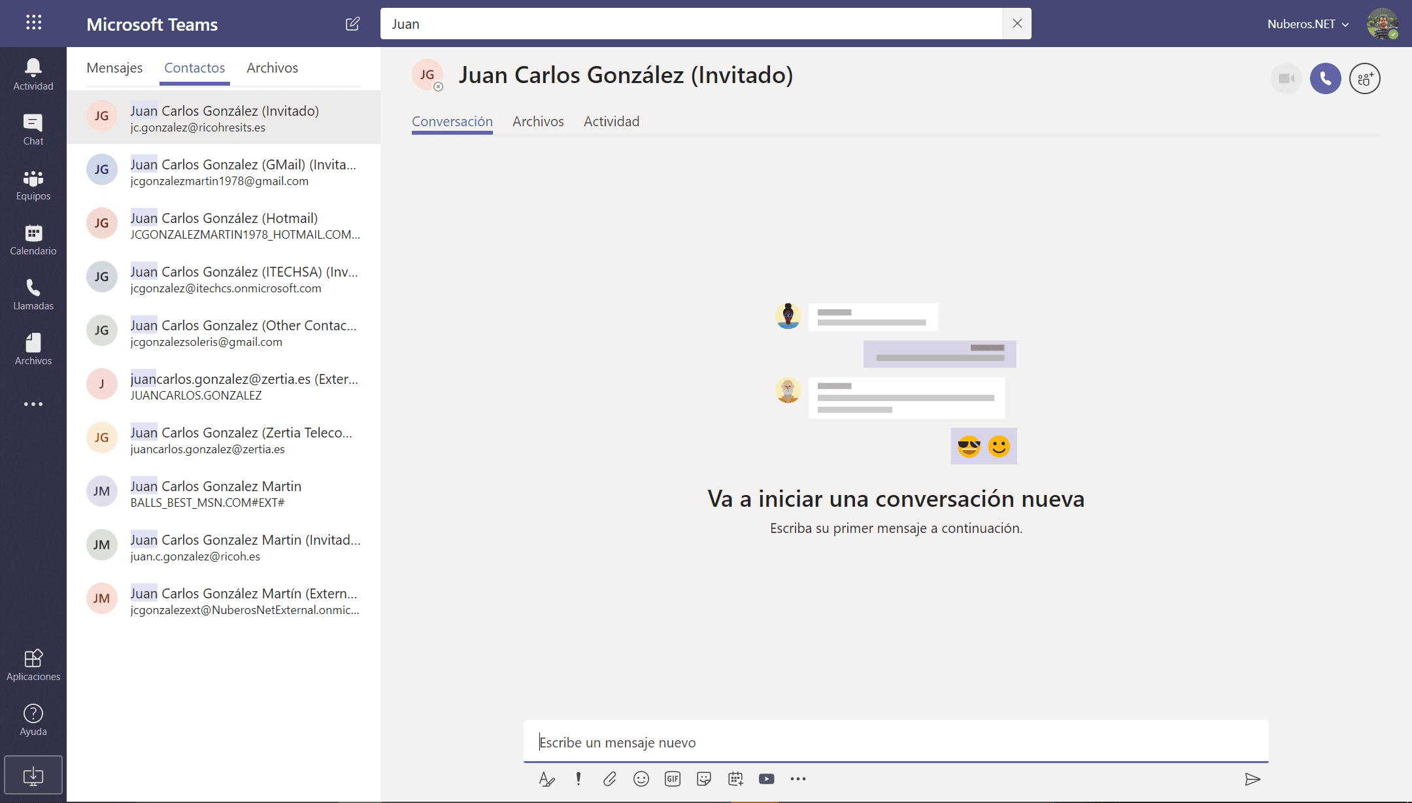1412x803 pixels.
Task: Open Conversación tab in chat
Action: [x=452, y=122]
